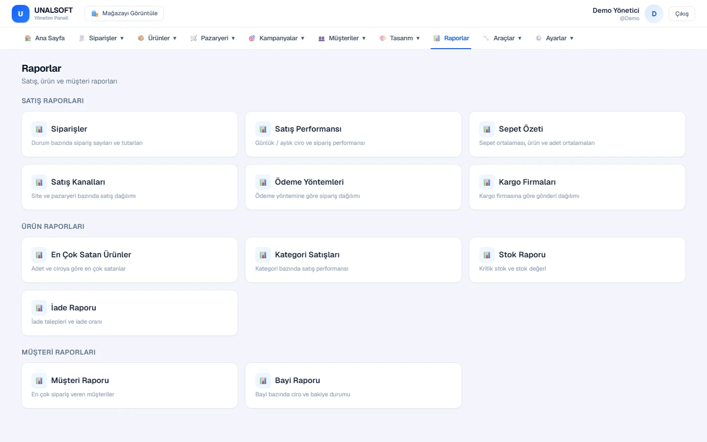Screen dimensions: 707x442
Task: Click the Çıkış logout button
Action: 681,14
